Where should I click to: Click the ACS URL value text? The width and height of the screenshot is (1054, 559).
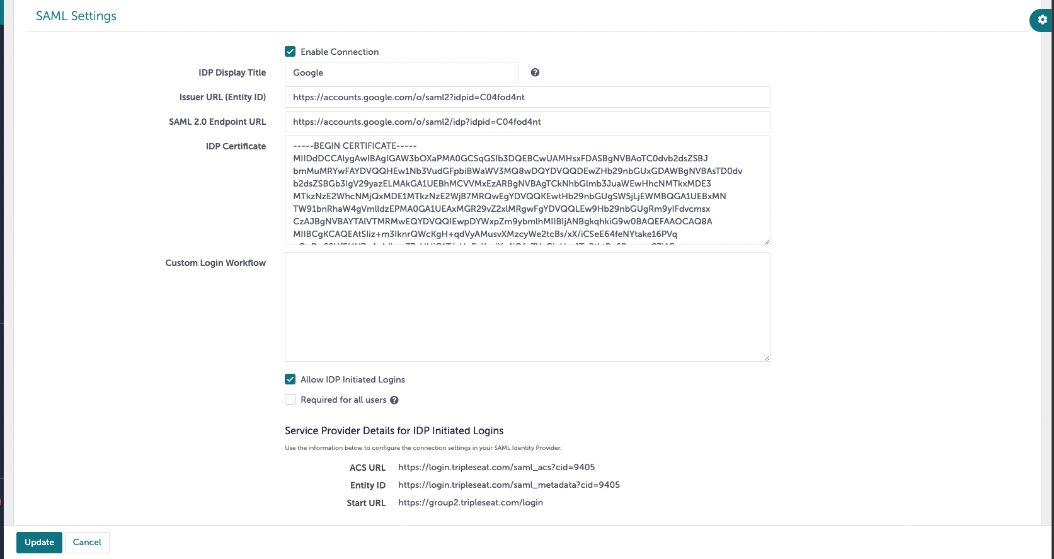496,467
